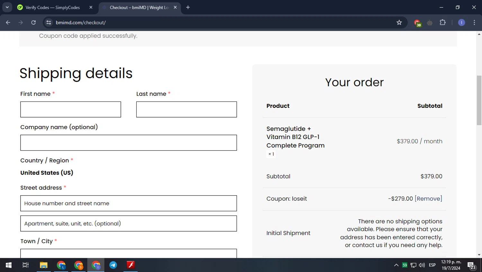Minimize the Chrome window

click(x=441, y=7)
